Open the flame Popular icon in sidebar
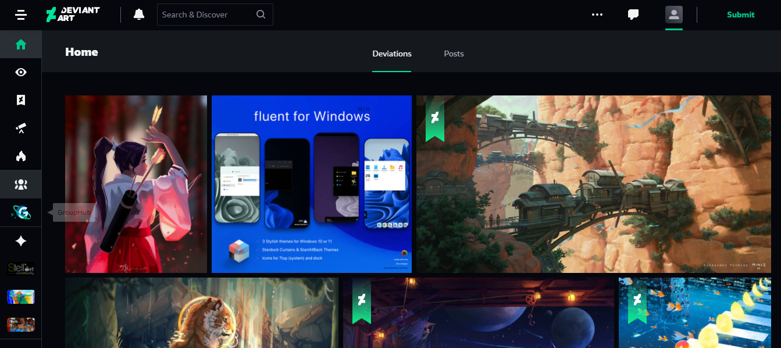The width and height of the screenshot is (781, 348). [x=21, y=156]
